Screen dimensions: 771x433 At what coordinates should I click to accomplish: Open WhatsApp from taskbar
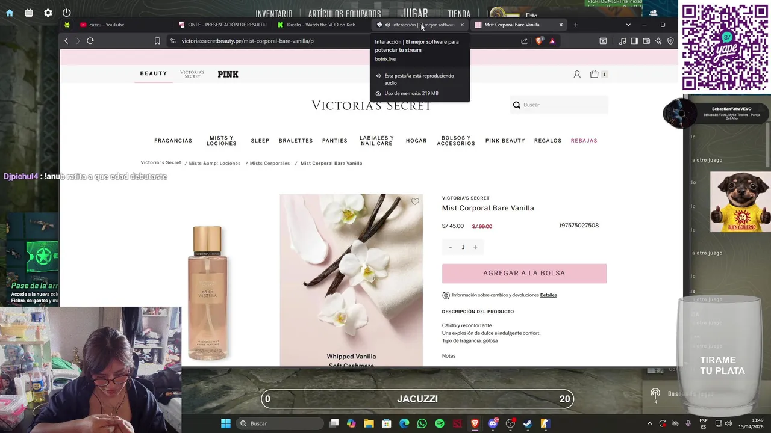click(x=422, y=423)
